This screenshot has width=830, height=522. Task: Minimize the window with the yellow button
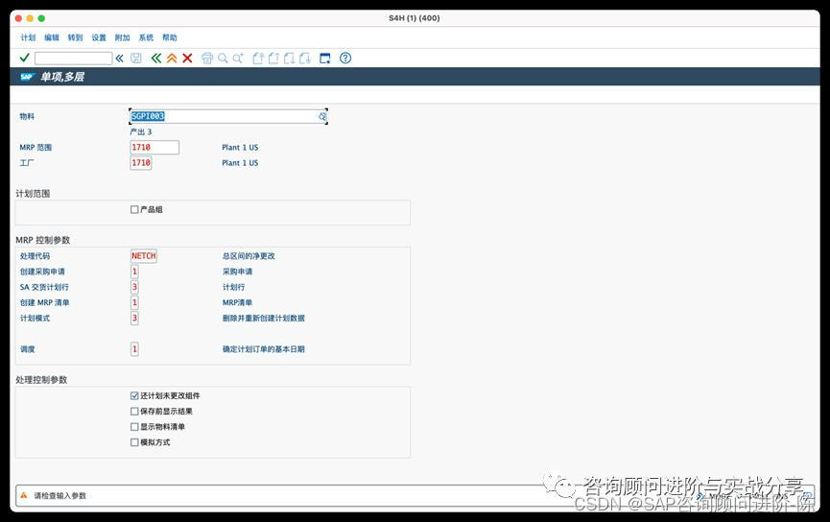point(30,18)
